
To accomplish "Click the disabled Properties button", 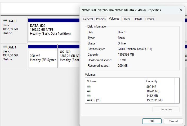I will click(x=166, y=109).
